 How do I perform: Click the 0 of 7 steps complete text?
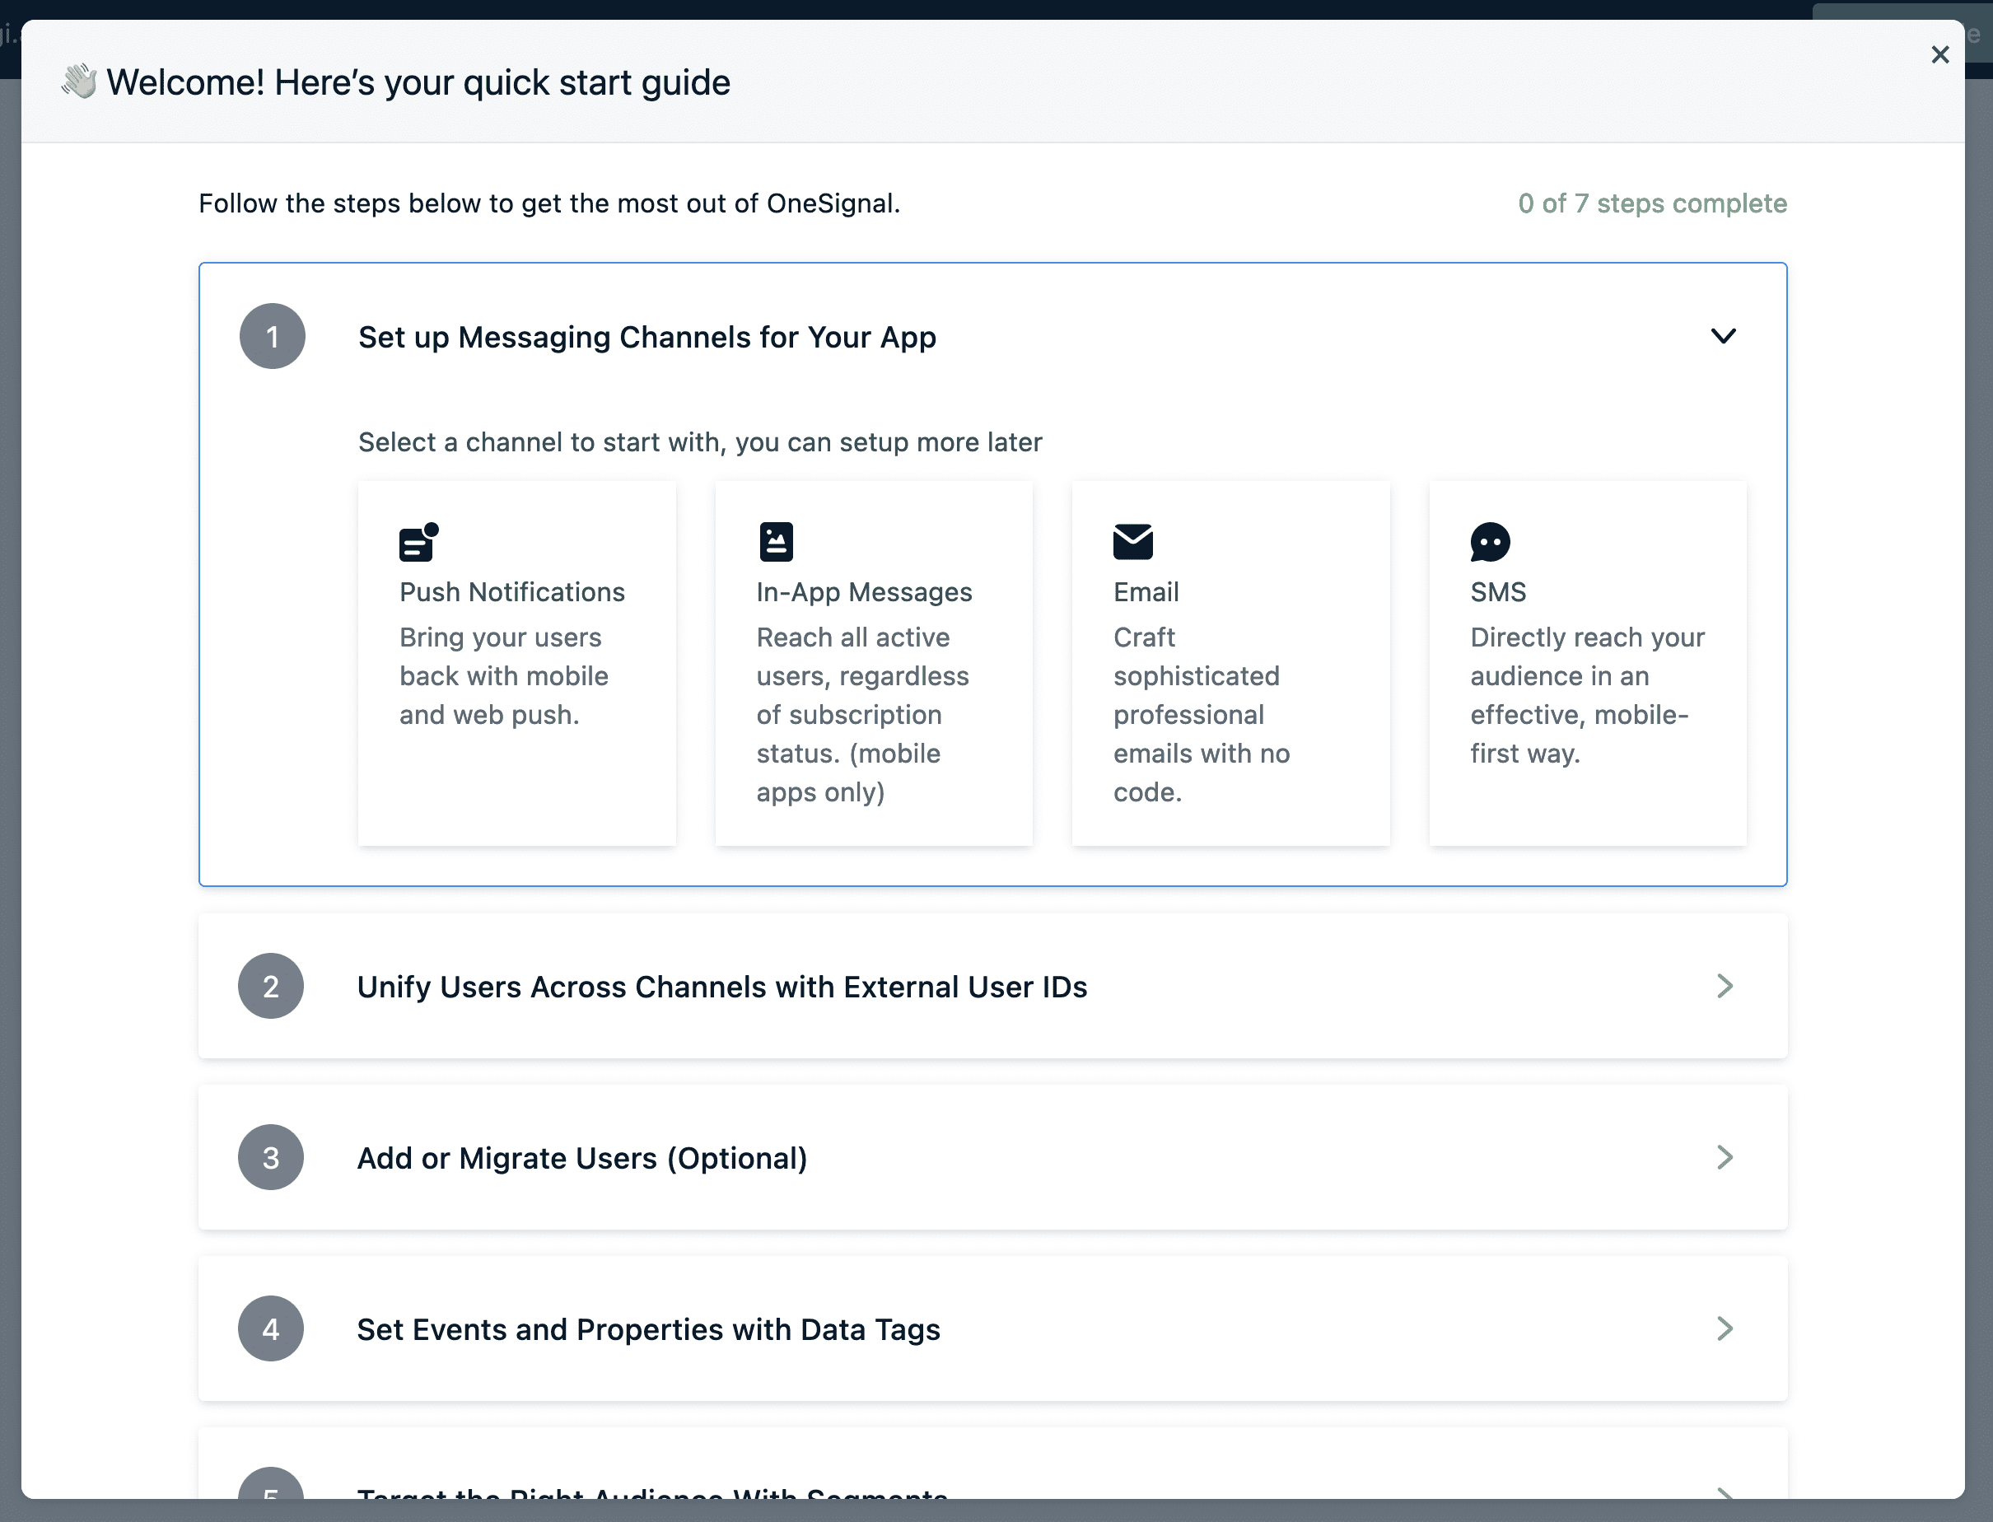pyautogui.click(x=1651, y=203)
